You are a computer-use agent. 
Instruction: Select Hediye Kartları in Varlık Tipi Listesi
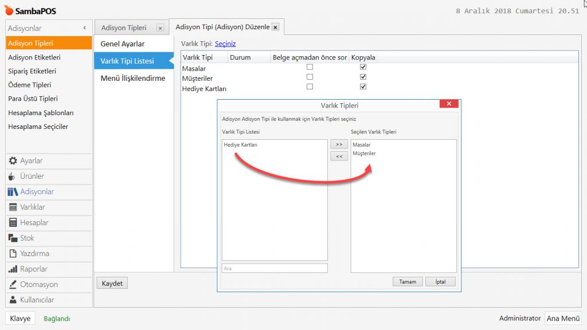point(241,145)
